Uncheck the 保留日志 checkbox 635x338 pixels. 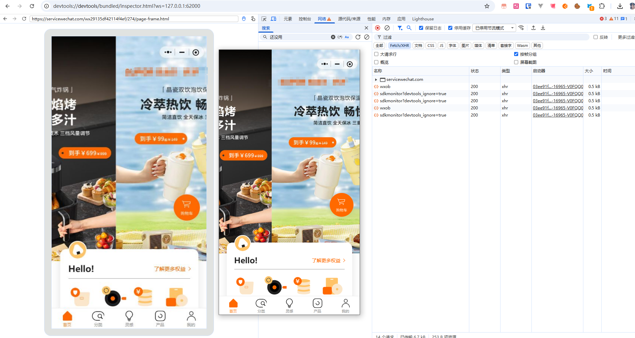tap(421, 28)
